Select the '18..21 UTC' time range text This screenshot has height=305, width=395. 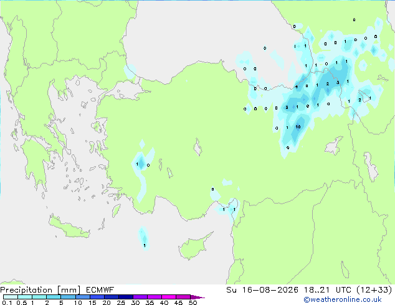pyautogui.click(x=328, y=290)
